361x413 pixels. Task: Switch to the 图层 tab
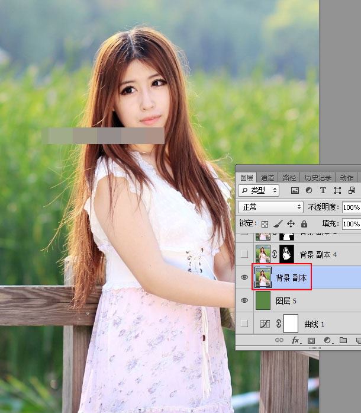247,178
